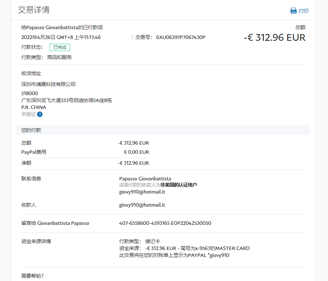Click the 已完成 payment status badge
Screen dimensions: 328x281
pos(60,47)
